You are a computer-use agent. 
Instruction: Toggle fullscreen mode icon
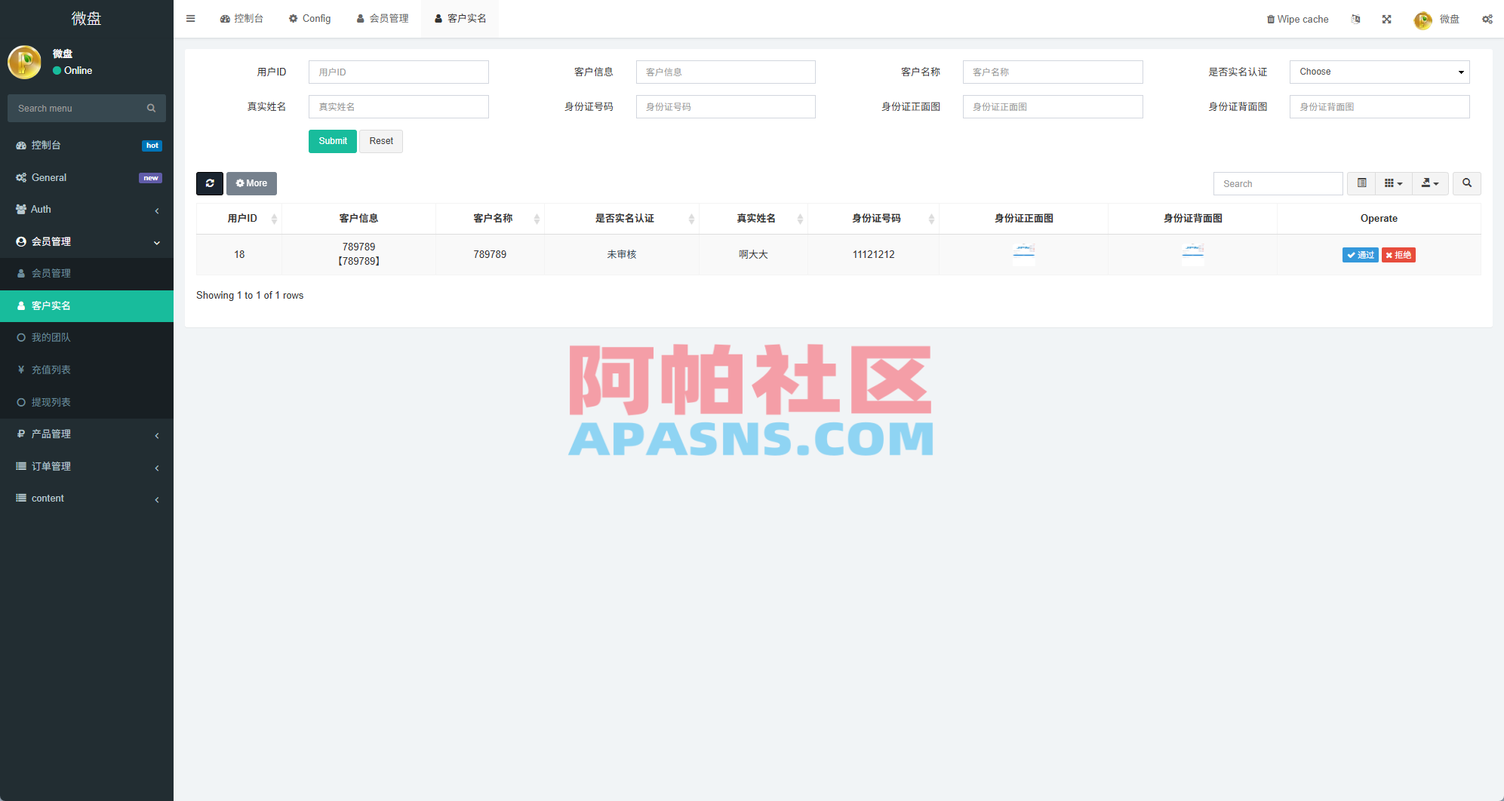[x=1386, y=19]
